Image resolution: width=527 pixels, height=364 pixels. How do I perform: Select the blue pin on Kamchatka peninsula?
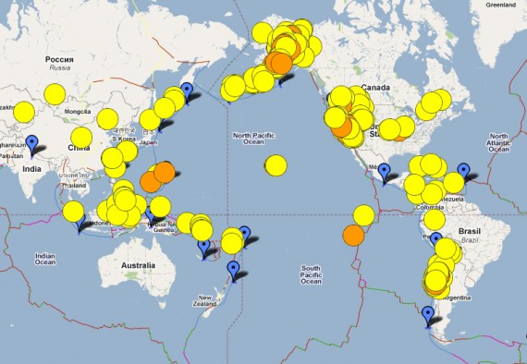(x=187, y=93)
